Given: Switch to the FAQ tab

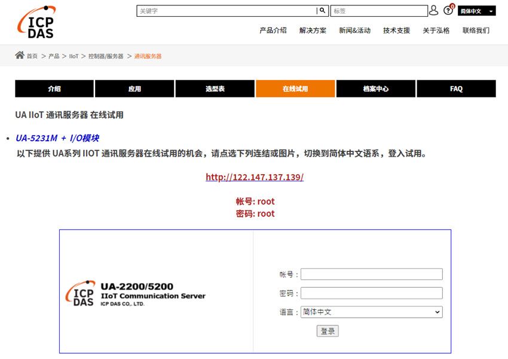Looking at the screenshot, I should point(456,89).
